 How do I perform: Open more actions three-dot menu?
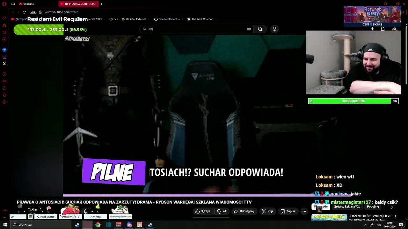304,211
